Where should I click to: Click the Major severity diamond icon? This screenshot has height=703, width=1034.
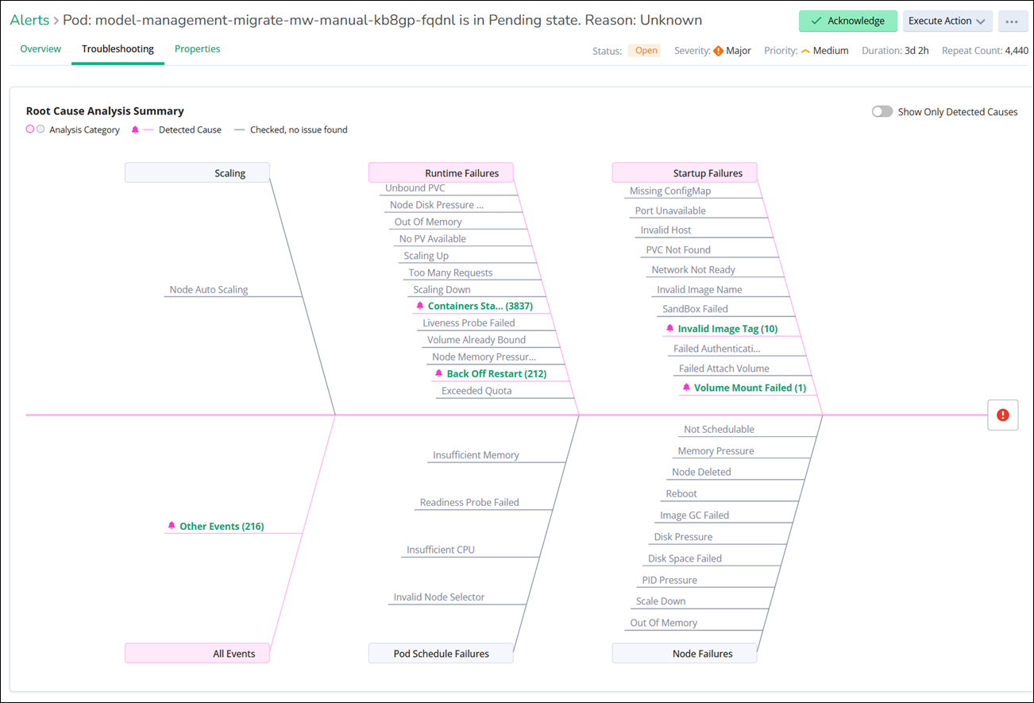(718, 51)
